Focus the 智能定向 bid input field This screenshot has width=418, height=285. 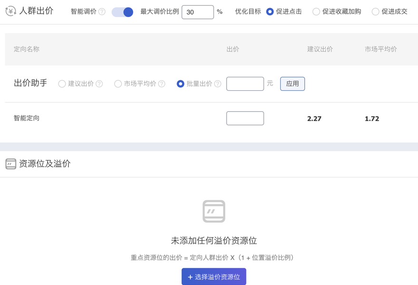pyautogui.click(x=245, y=118)
